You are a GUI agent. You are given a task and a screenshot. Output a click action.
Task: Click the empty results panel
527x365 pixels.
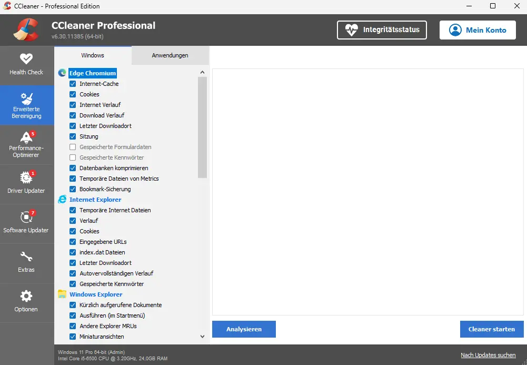coord(367,192)
